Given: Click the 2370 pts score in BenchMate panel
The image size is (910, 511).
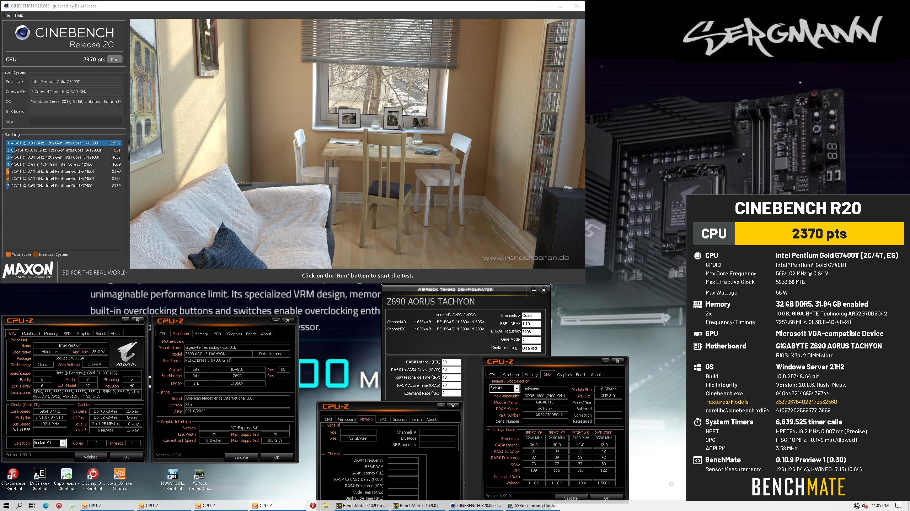Looking at the screenshot, I should click(x=819, y=234).
